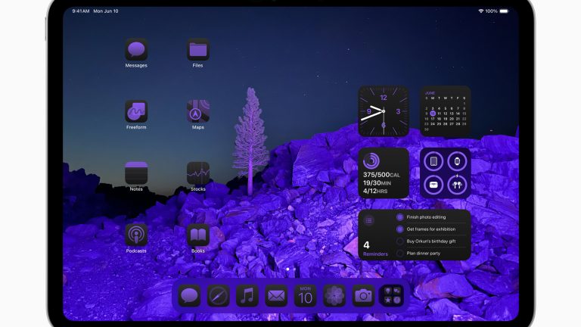This screenshot has width=581, height=327.
Task: Tap Safari in the dock
Action: click(x=219, y=296)
